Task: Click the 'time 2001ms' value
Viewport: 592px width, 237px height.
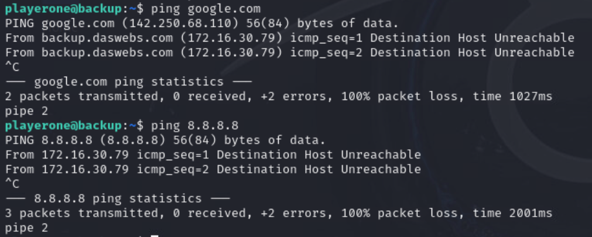Action: point(512,213)
